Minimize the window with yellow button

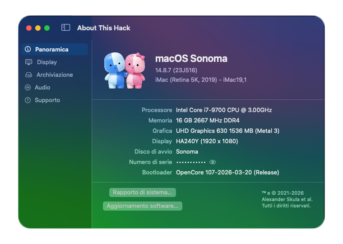click(x=38, y=28)
